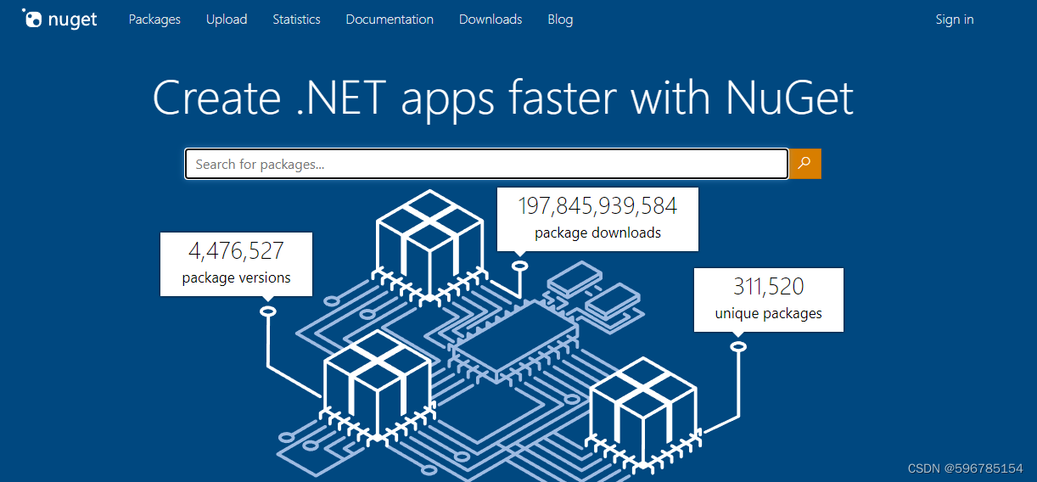Click the Sign in link
The height and width of the screenshot is (482, 1037).
tap(955, 19)
